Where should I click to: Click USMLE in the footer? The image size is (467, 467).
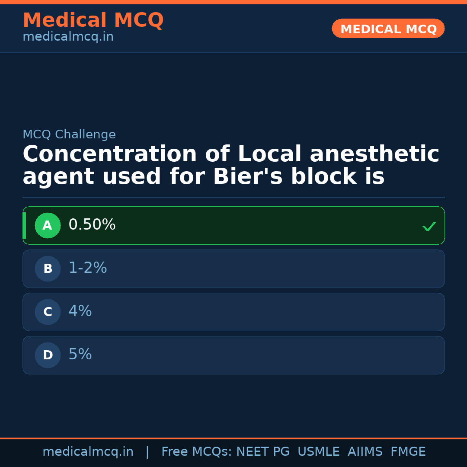coord(318,452)
